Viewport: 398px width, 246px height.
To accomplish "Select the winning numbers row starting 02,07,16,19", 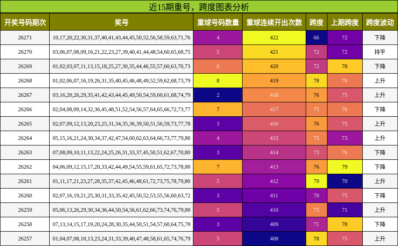I will click(122, 196).
